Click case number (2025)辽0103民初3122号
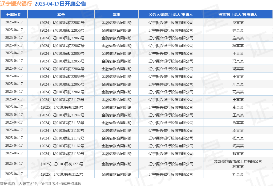Viewport: 273px width, 186px height. (x=62, y=174)
